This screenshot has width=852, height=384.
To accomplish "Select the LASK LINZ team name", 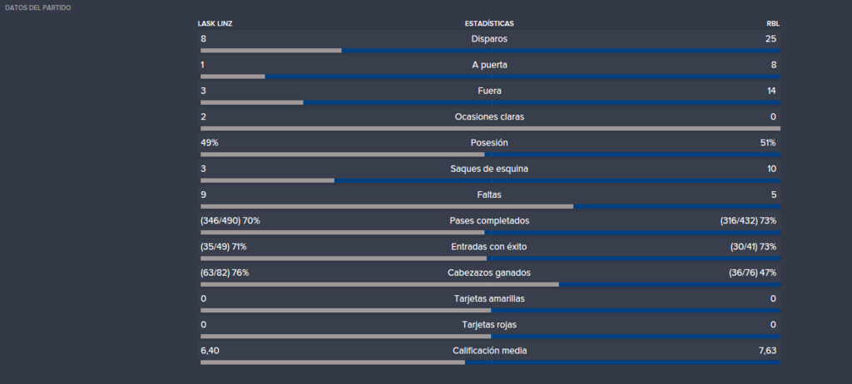I will coord(215,24).
